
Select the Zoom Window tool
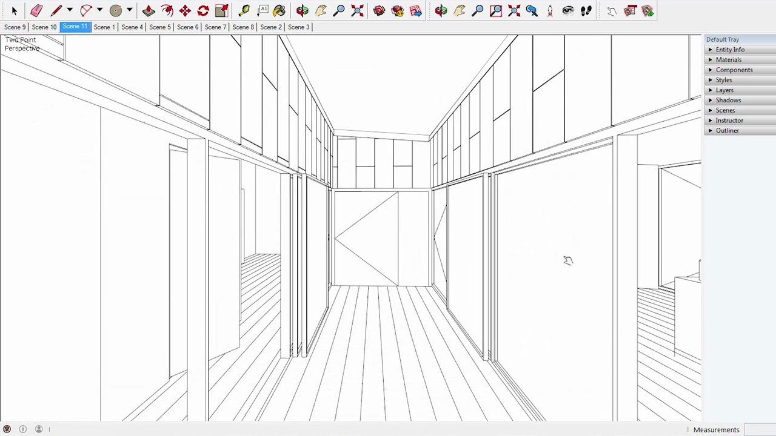[x=495, y=10]
